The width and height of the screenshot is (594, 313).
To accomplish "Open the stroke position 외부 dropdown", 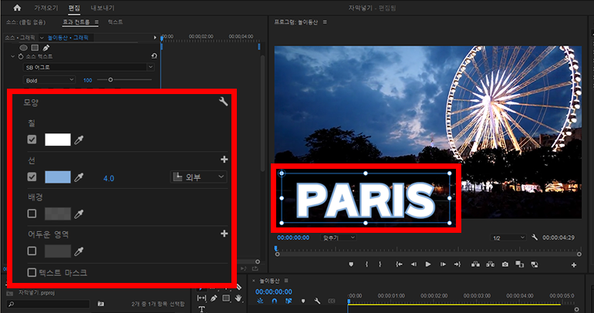I will coord(198,177).
